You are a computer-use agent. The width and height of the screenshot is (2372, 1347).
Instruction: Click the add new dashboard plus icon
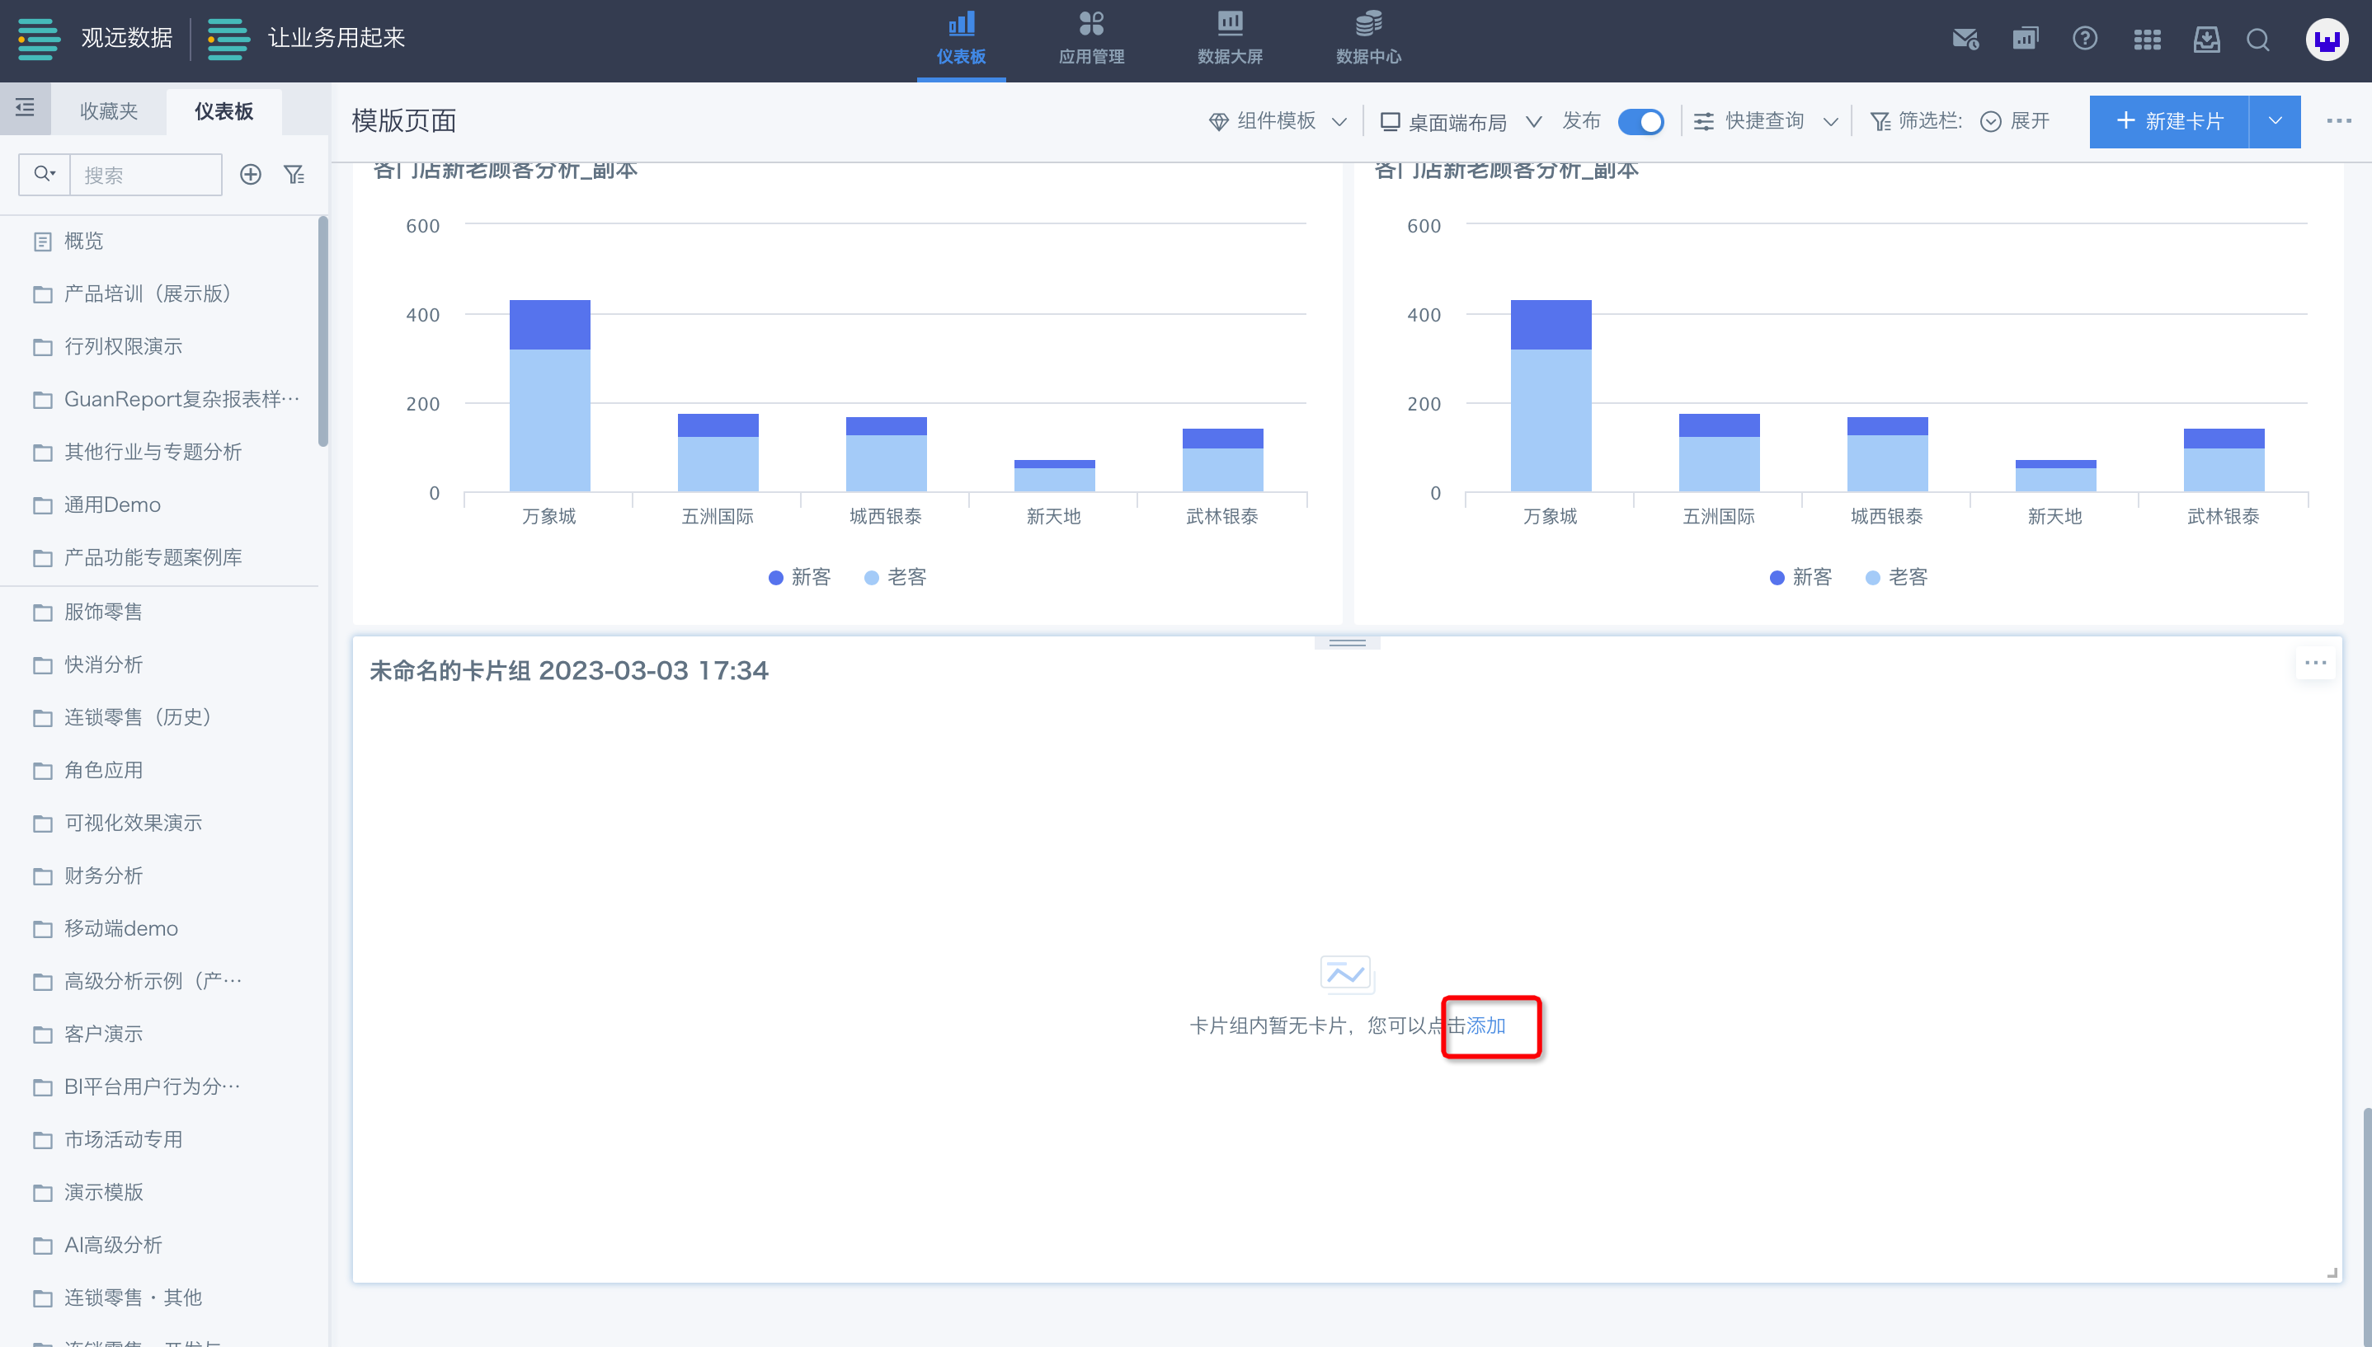tap(250, 174)
